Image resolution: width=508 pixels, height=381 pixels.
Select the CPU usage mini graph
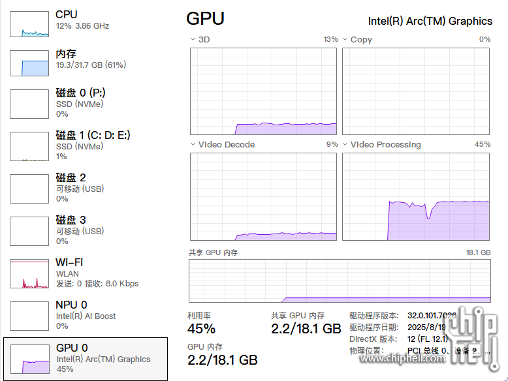tap(29, 23)
